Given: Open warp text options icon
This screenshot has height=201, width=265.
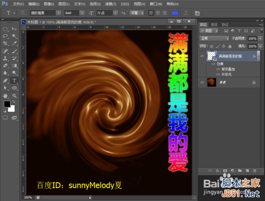Looking at the screenshot, I should pos(186,13).
